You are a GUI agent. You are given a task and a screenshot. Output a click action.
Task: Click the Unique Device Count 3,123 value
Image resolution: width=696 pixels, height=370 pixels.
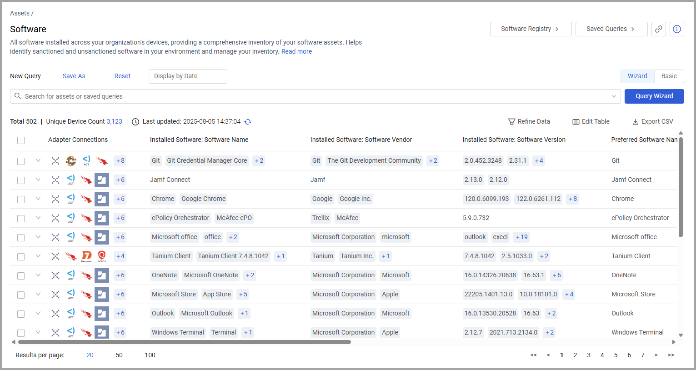click(x=114, y=122)
